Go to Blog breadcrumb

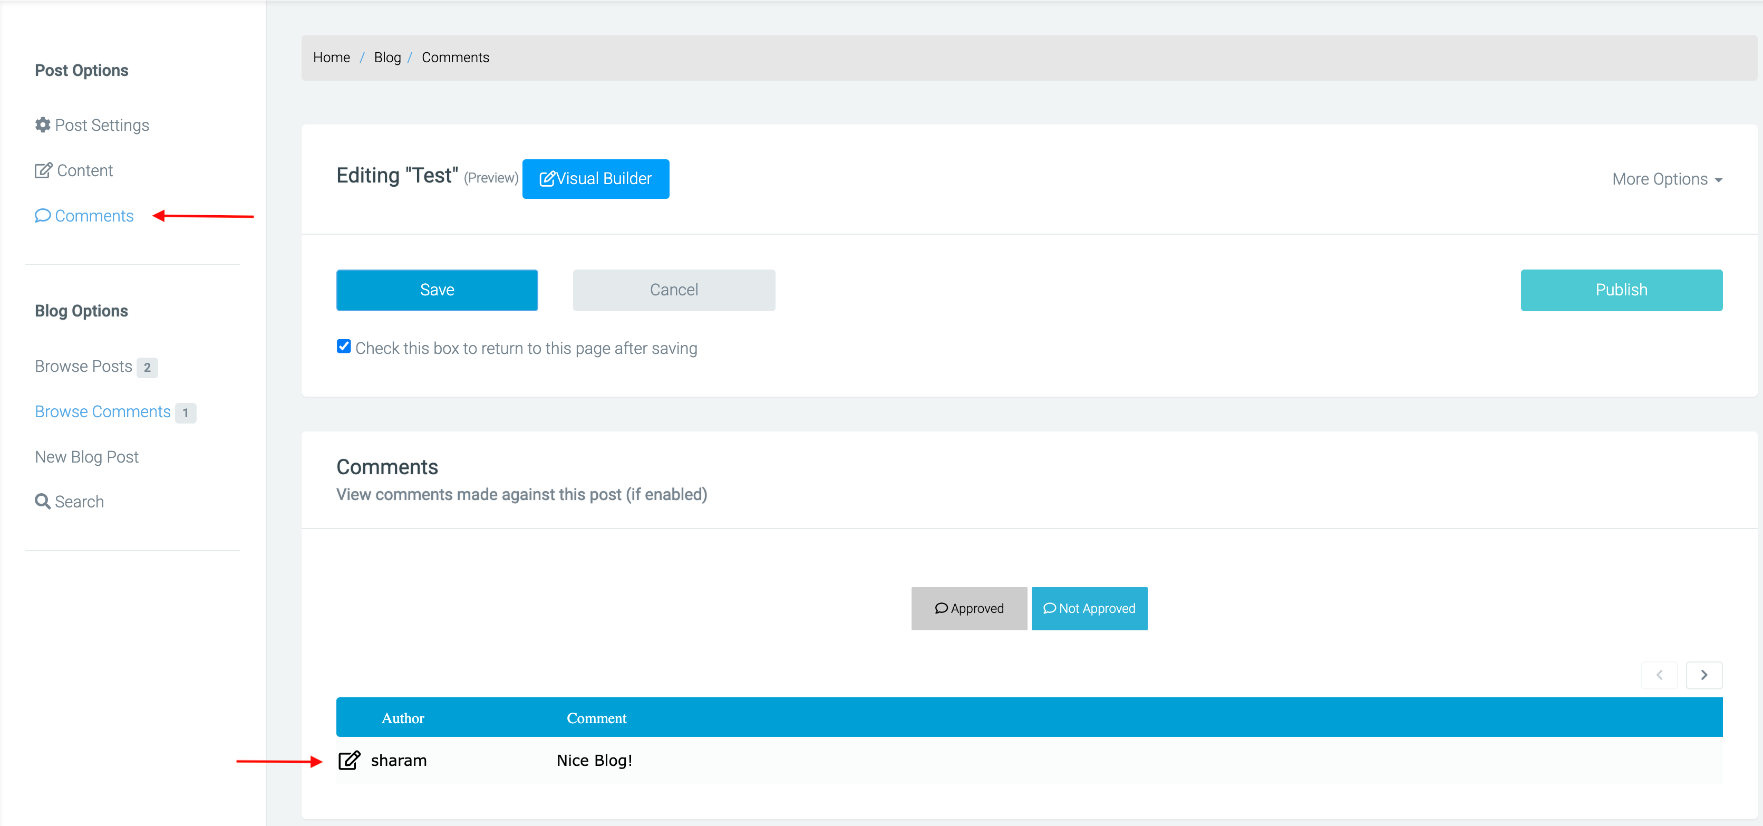tap(388, 57)
